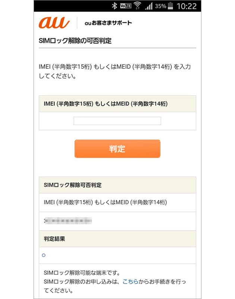The width and height of the screenshot is (235, 299).
Task: Tap the Wi-Fi status icon
Action: pos(137,6)
